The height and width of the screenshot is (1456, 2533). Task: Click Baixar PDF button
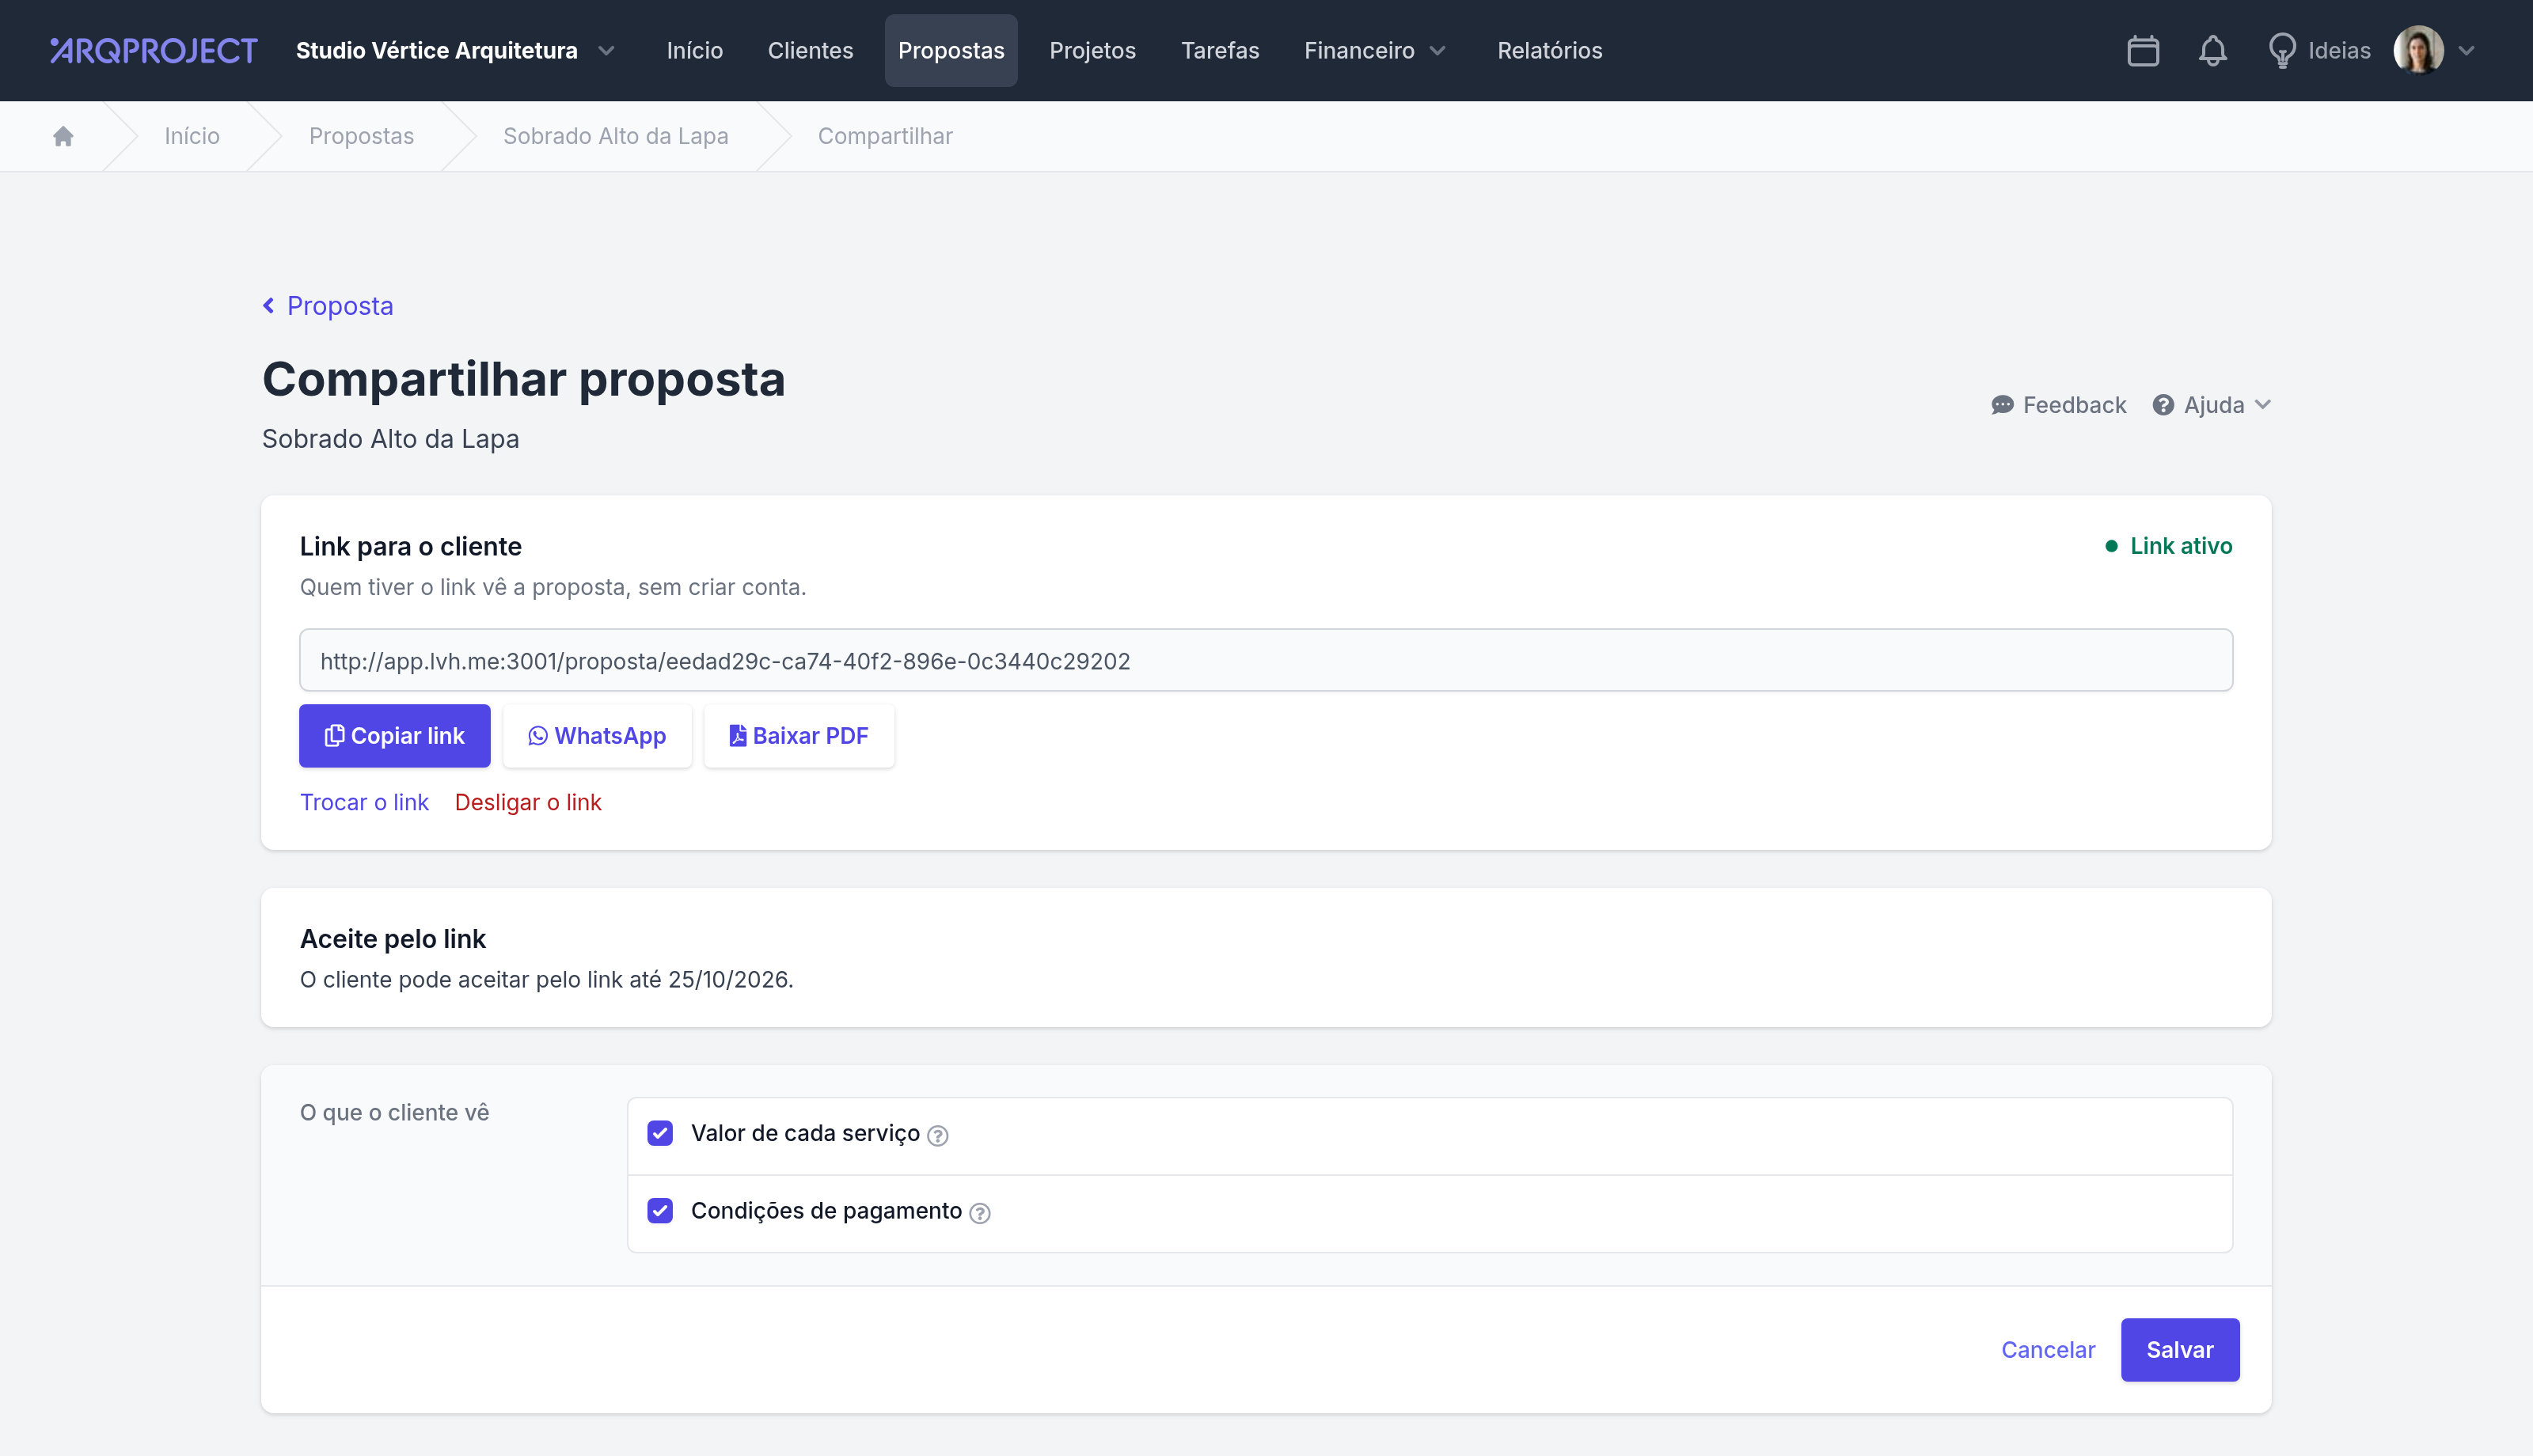pos(799,736)
